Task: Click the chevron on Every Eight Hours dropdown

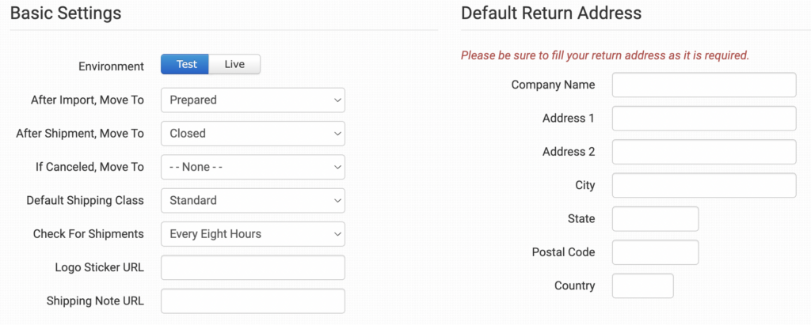Action: [337, 234]
